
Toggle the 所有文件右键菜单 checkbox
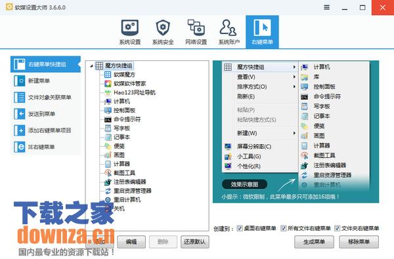(284, 228)
